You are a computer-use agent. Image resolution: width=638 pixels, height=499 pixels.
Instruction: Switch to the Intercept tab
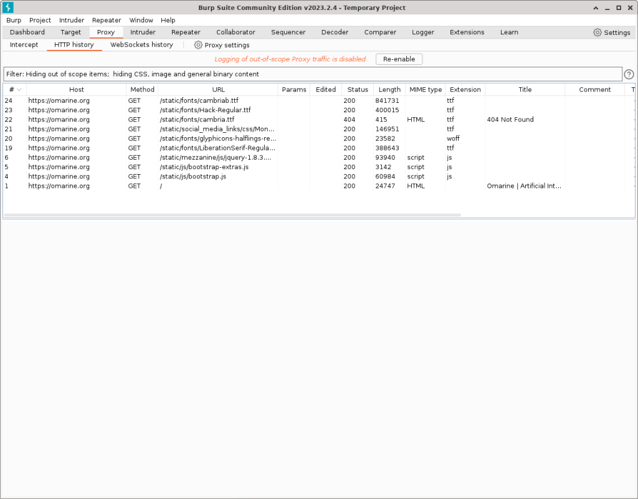pos(24,45)
